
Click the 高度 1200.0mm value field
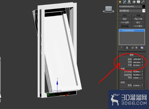click(x=137, y=59)
